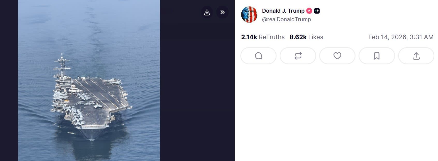View the 2.14k ReTruths list
The height and width of the screenshot is (161, 438).
point(263,37)
